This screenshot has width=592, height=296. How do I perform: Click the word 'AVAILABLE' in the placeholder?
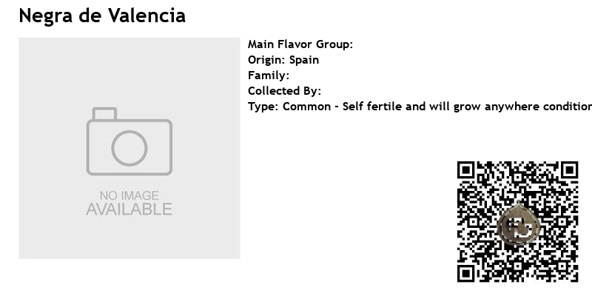tap(129, 209)
